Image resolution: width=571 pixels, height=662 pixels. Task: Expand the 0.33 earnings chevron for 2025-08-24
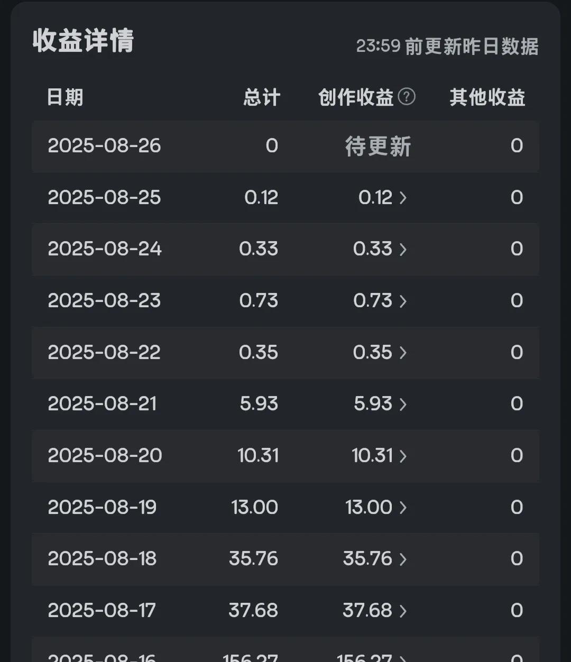click(x=403, y=249)
